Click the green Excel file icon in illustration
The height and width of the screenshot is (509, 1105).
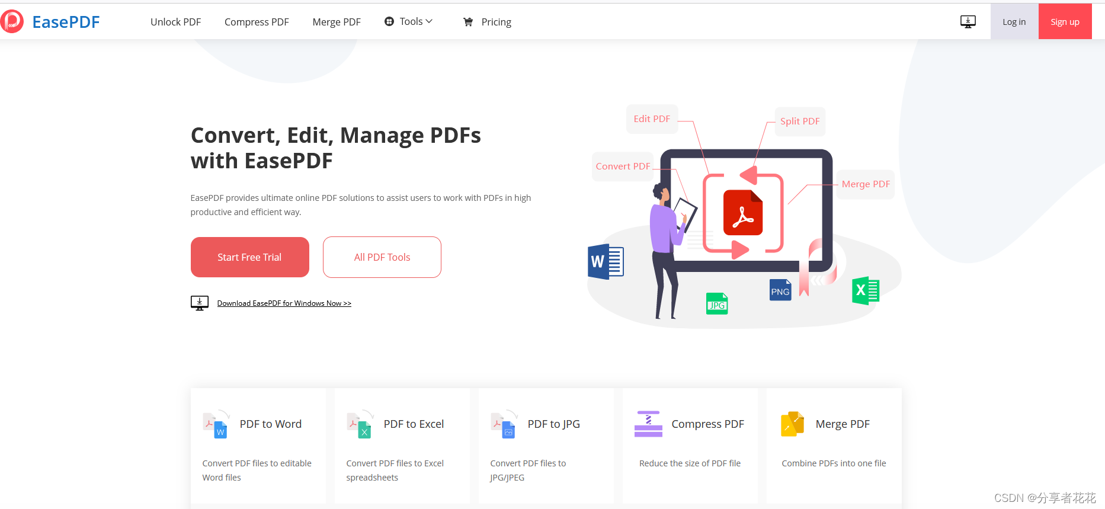click(866, 291)
